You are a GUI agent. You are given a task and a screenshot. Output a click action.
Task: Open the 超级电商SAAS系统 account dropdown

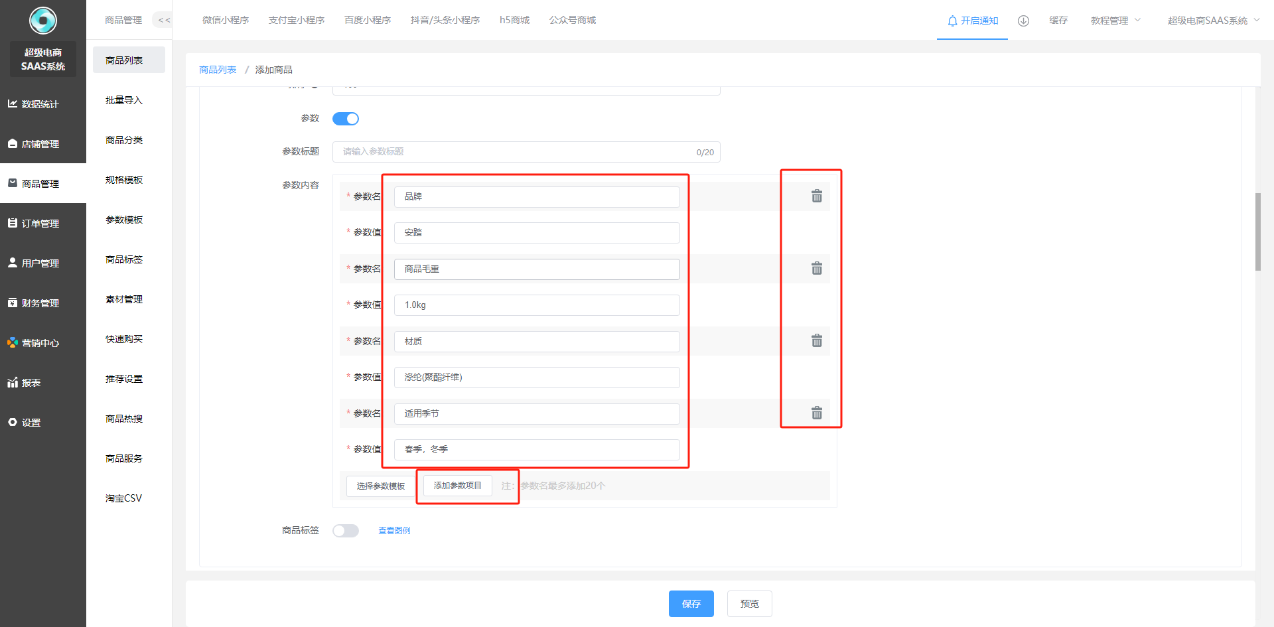pos(1213,21)
